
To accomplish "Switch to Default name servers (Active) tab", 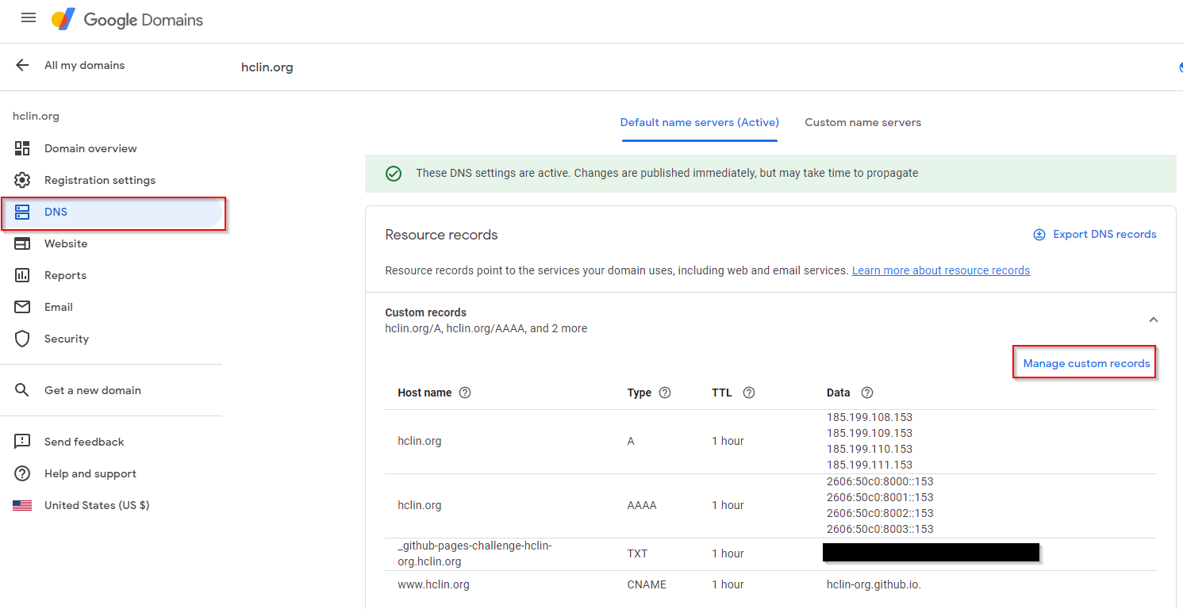I will point(700,123).
